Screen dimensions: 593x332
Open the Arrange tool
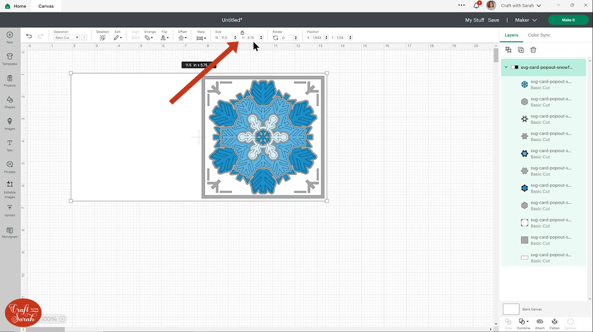point(149,37)
